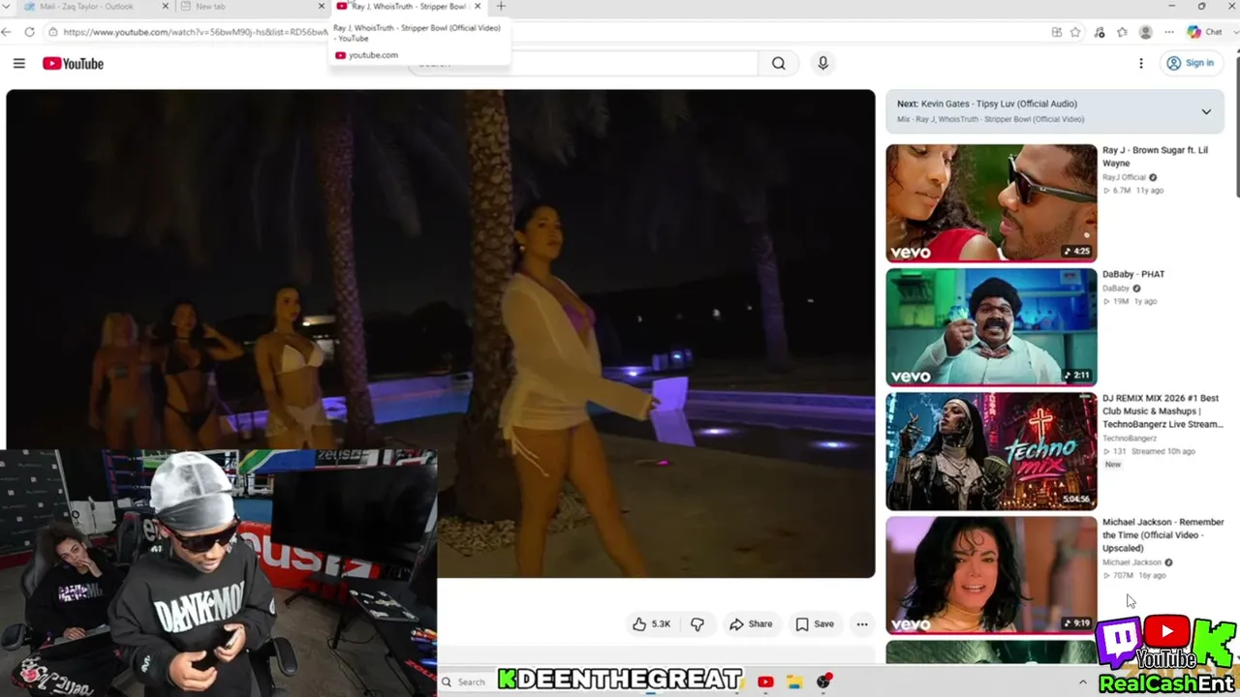Reload the current page

(29, 32)
